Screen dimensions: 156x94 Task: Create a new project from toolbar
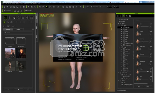click(4, 7)
